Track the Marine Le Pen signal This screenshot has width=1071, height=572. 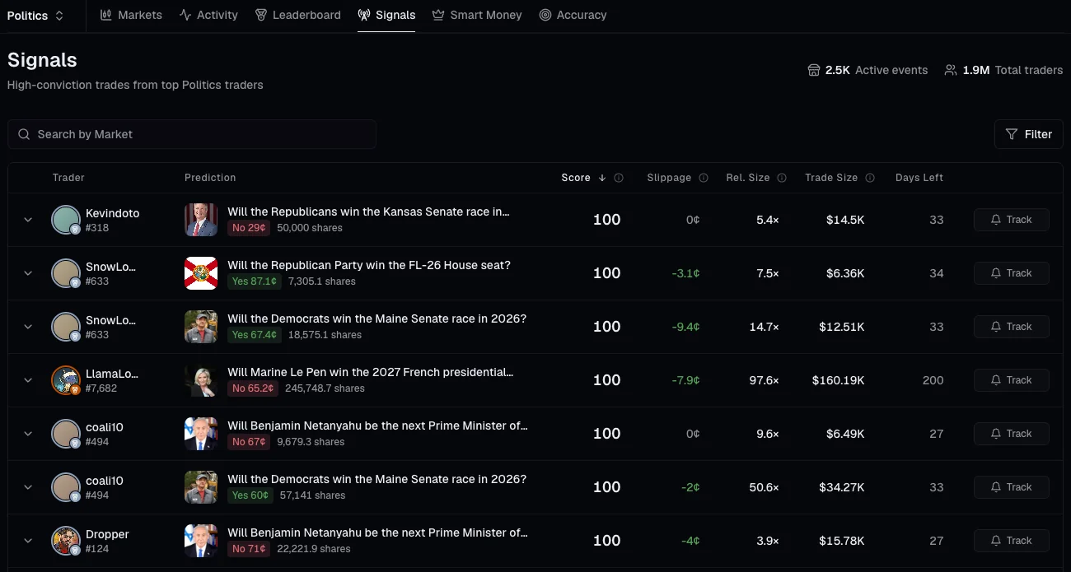point(1012,380)
